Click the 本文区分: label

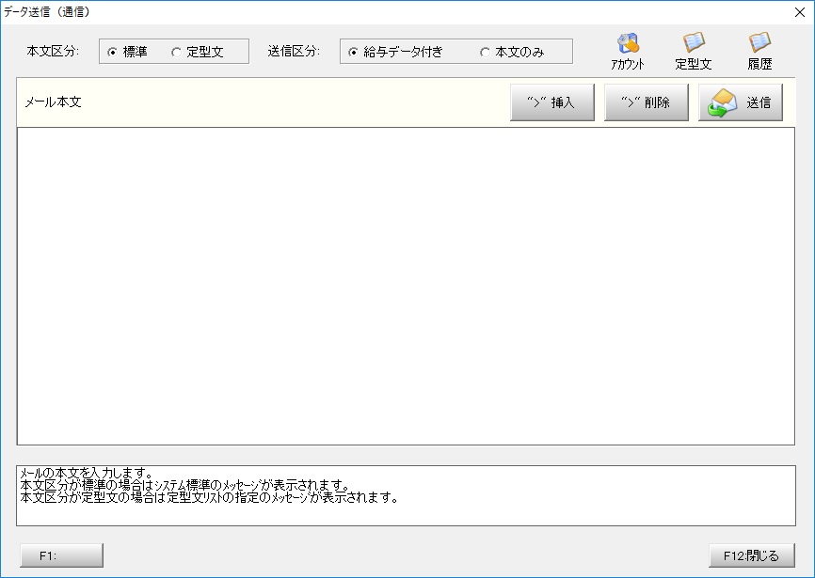[53, 52]
